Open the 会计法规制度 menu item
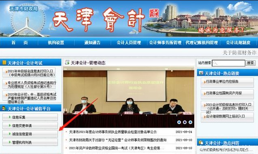This screenshot has height=154, width=258. [238, 43]
